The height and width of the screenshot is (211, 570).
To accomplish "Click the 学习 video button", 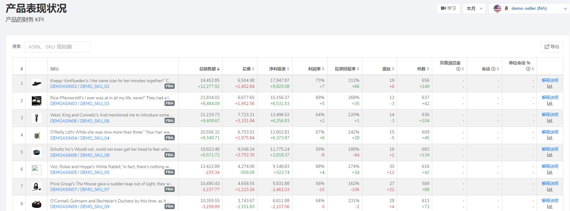I will (x=448, y=9).
